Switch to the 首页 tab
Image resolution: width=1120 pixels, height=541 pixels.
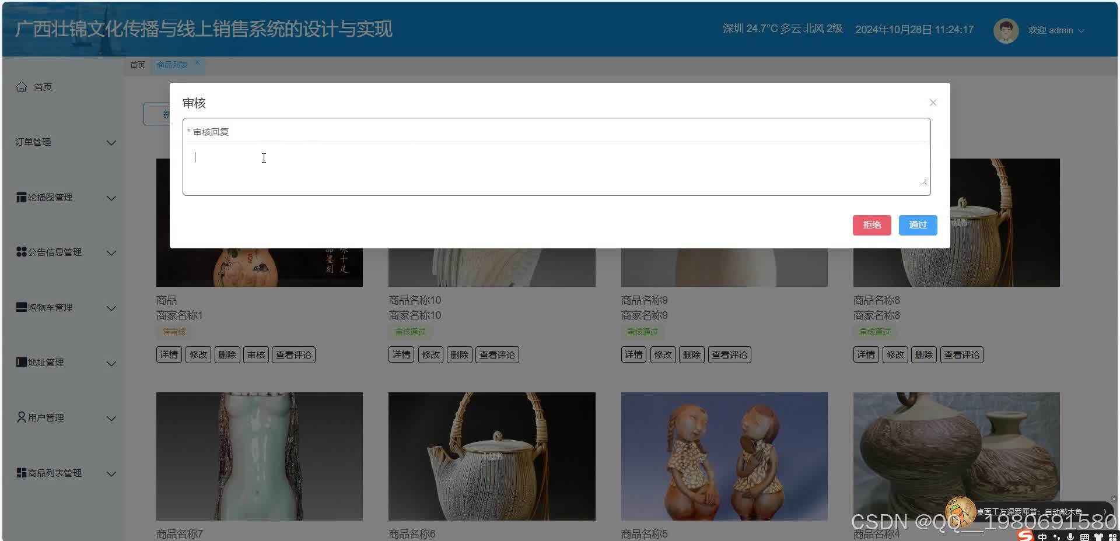(137, 65)
